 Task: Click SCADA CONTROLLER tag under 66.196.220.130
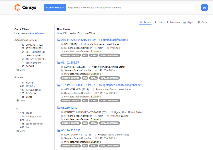(x=109, y=146)
